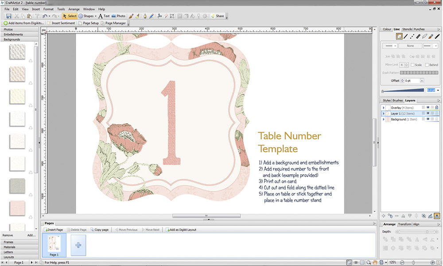This screenshot has height=266, width=443.
Task: Click Add items from Digikits
Action: point(24,23)
